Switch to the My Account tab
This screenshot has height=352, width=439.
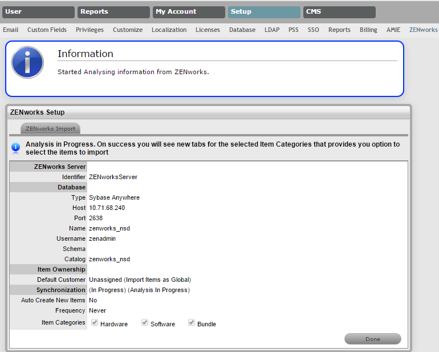click(x=189, y=12)
